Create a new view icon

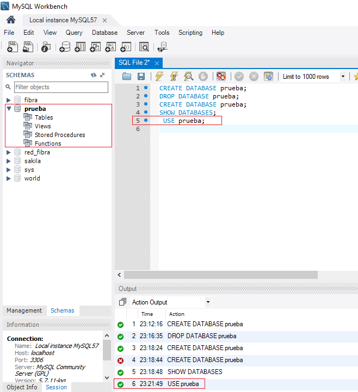coord(95,47)
